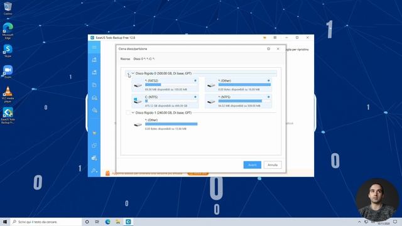Image resolution: width=402 pixels, height=226 pixels.
Task: Open the notification center icon in tray
Action: pyautogui.click(x=395, y=222)
